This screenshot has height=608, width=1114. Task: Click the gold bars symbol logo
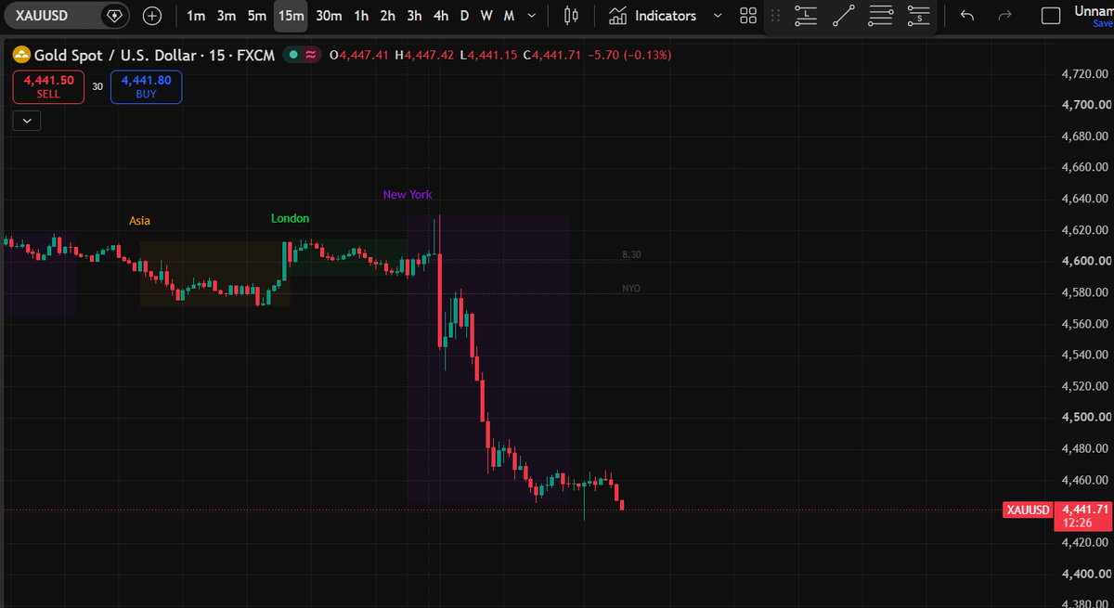pos(21,56)
